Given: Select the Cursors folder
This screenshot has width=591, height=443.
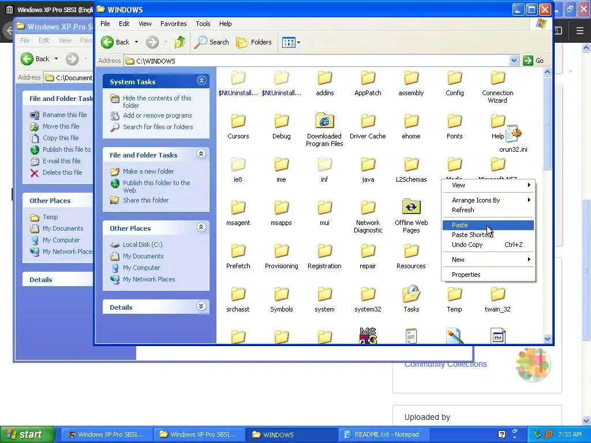Looking at the screenshot, I should tap(238, 127).
